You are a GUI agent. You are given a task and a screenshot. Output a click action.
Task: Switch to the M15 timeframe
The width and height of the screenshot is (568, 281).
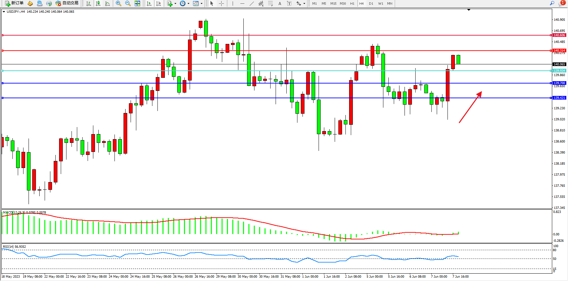click(333, 3)
